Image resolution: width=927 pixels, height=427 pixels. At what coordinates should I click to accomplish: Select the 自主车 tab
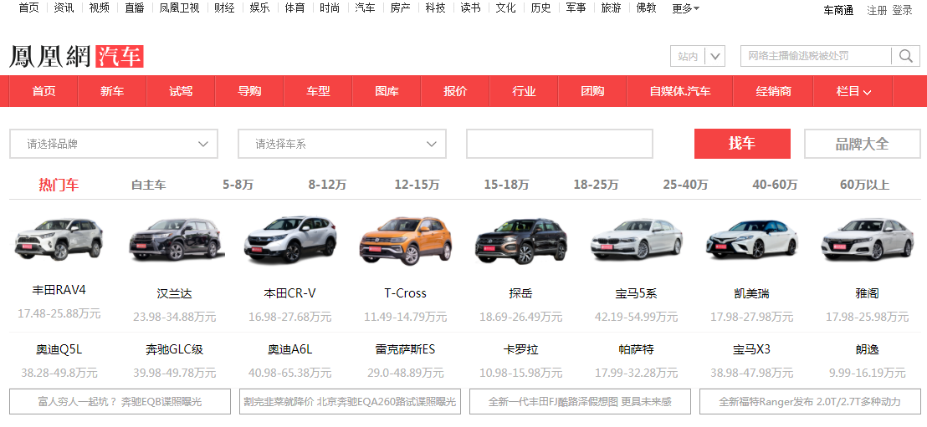click(x=148, y=185)
